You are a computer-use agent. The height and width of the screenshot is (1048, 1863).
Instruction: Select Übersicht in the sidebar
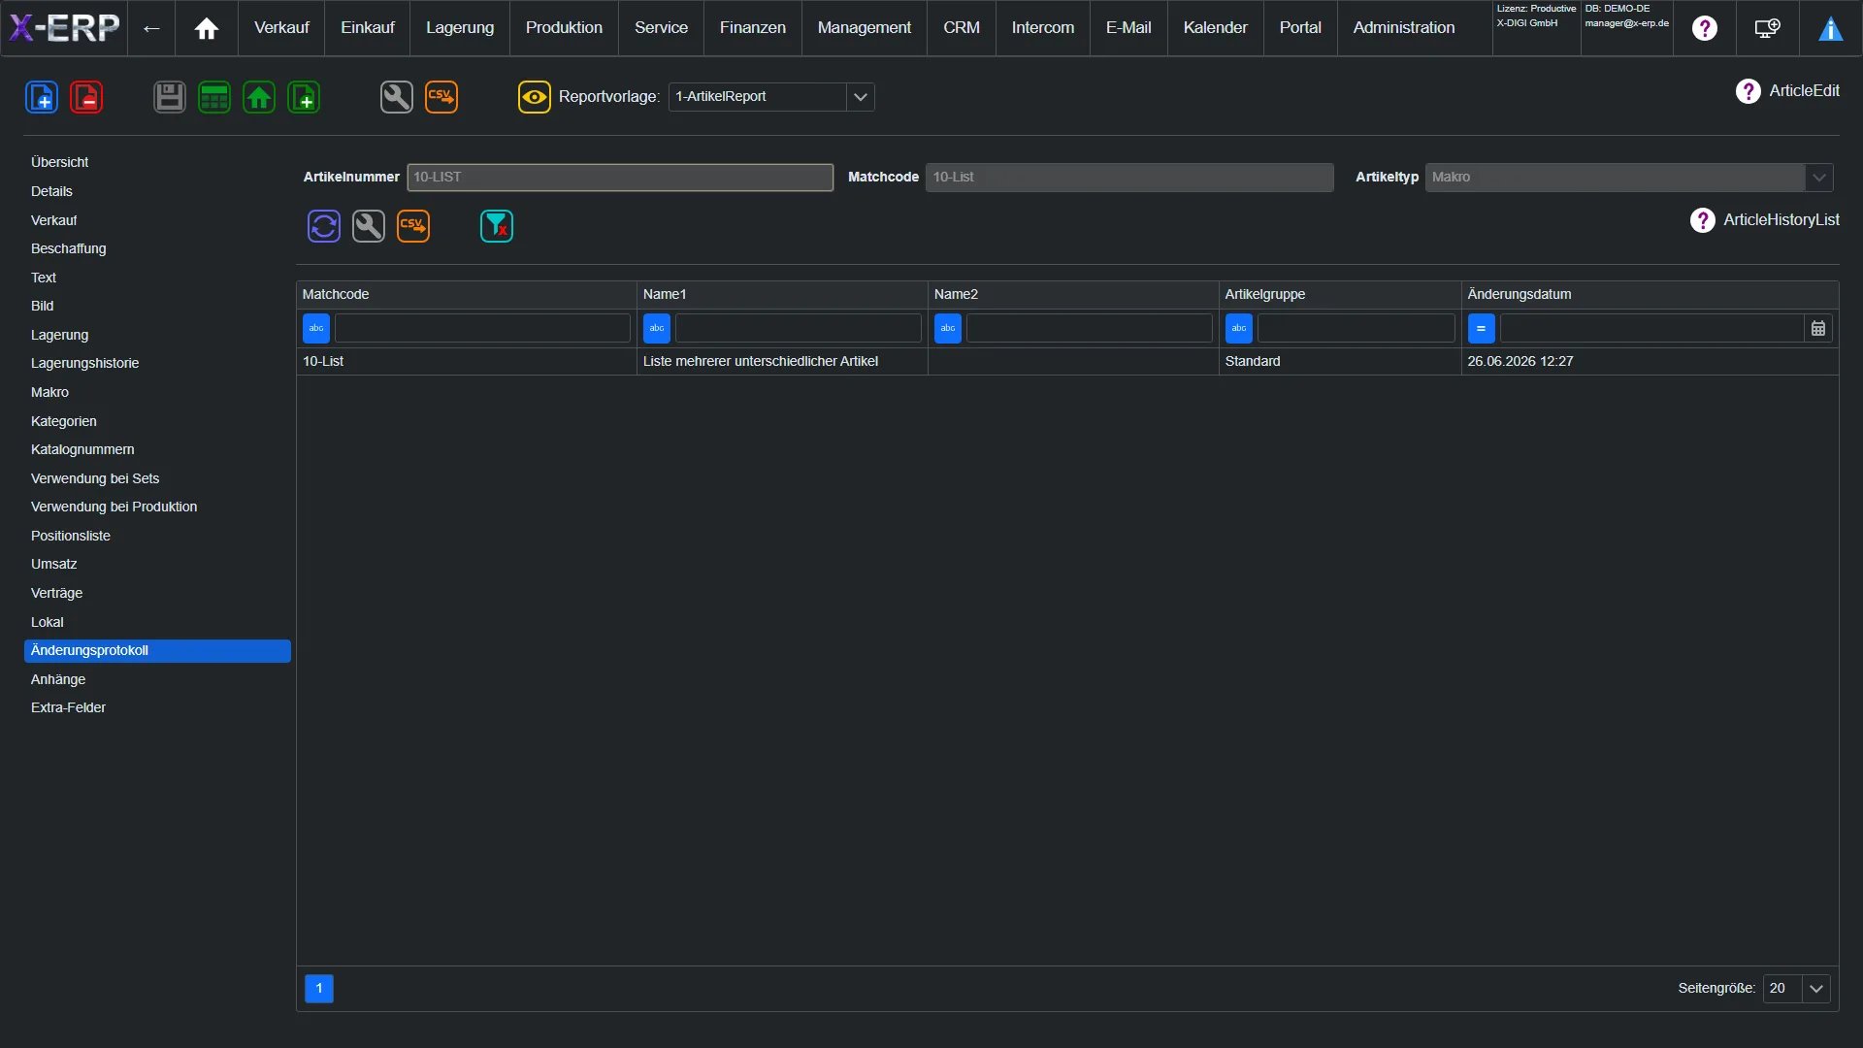click(x=157, y=163)
